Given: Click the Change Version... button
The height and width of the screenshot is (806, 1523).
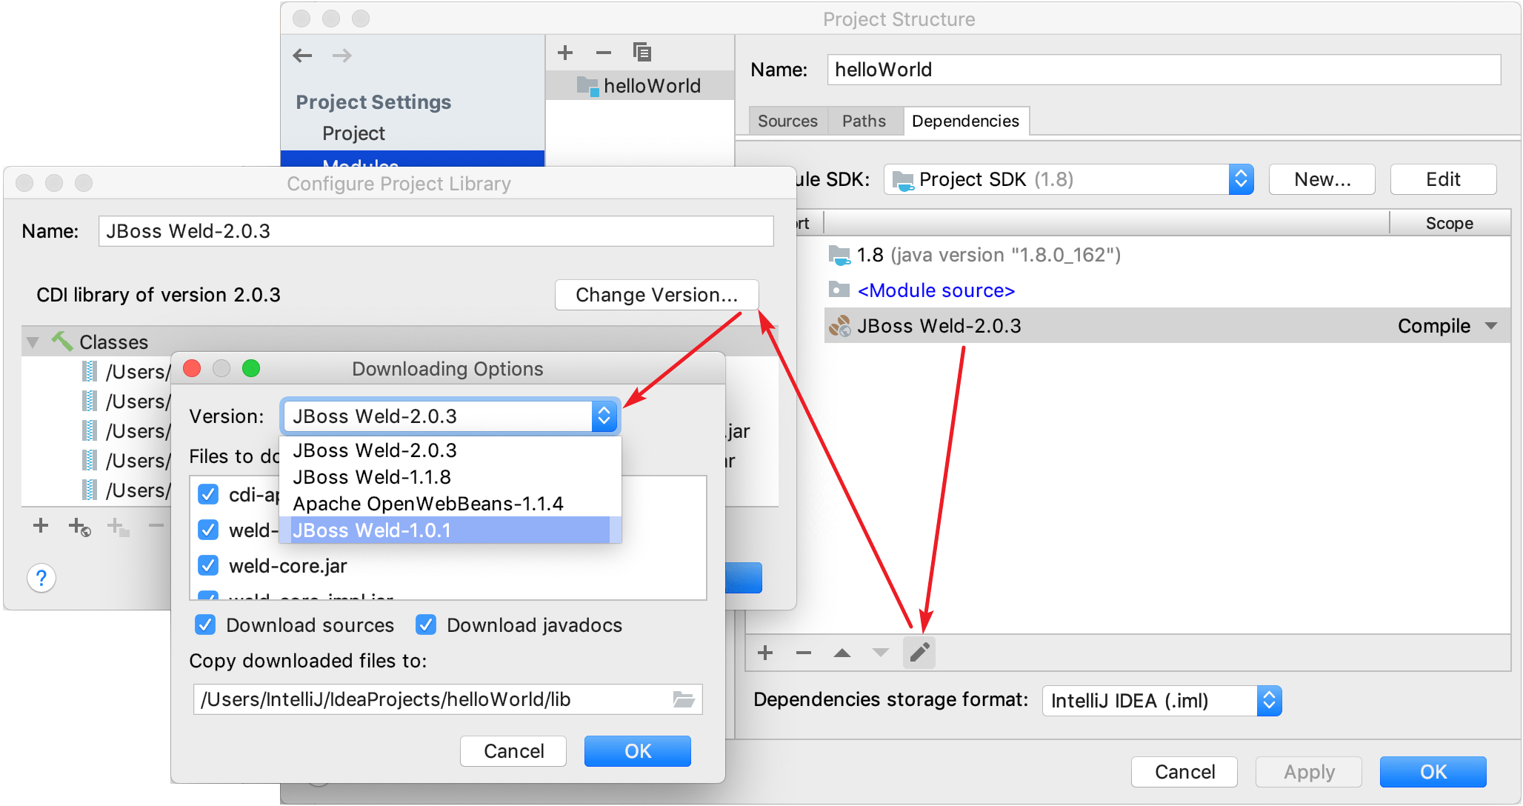Looking at the screenshot, I should point(656,295).
